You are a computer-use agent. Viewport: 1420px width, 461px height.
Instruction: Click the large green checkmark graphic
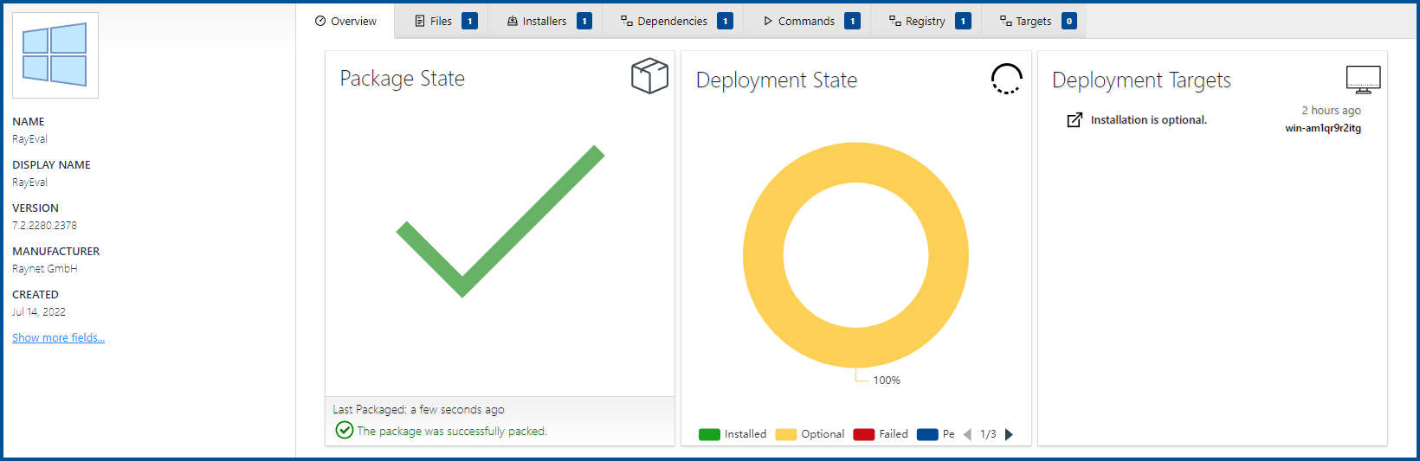coord(500,222)
